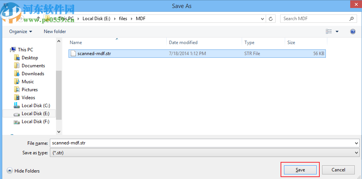Click the navigation pane scroll up arrow
This screenshot has width=362, height=179.
pos(59,41)
